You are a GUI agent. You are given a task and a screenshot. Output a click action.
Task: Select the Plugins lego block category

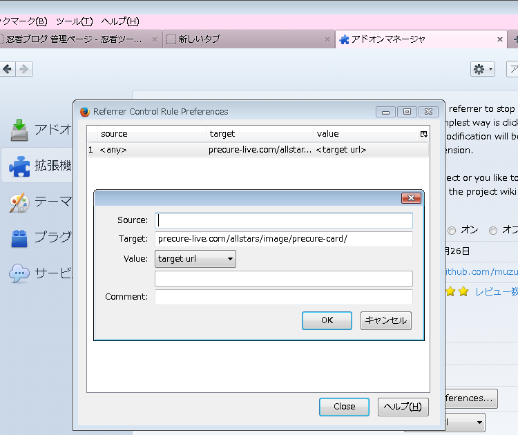pyautogui.click(x=19, y=238)
